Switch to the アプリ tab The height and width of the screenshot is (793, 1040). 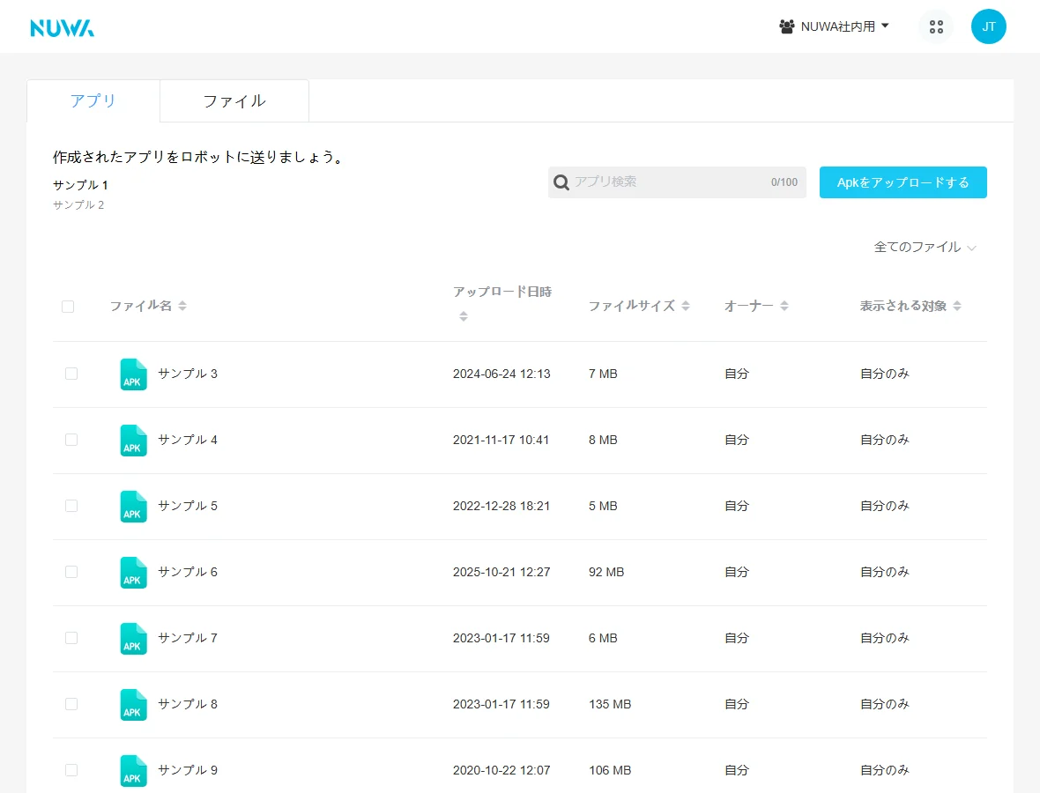coord(93,100)
